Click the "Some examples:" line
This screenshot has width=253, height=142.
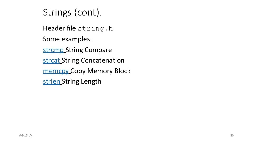pyautogui.click(x=67, y=39)
